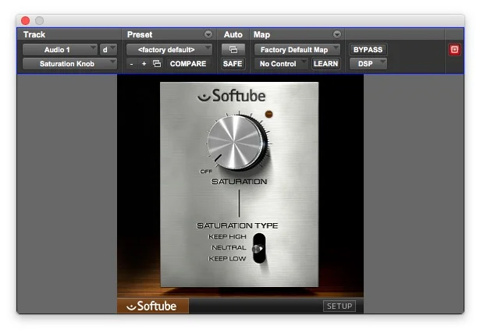The height and width of the screenshot is (333, 480).
Task: Click the OFF label beside the knob
Action: click(x=206, y=172)
